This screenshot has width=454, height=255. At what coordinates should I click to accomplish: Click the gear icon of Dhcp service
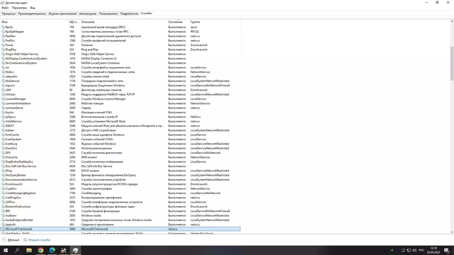pos(3,171)
